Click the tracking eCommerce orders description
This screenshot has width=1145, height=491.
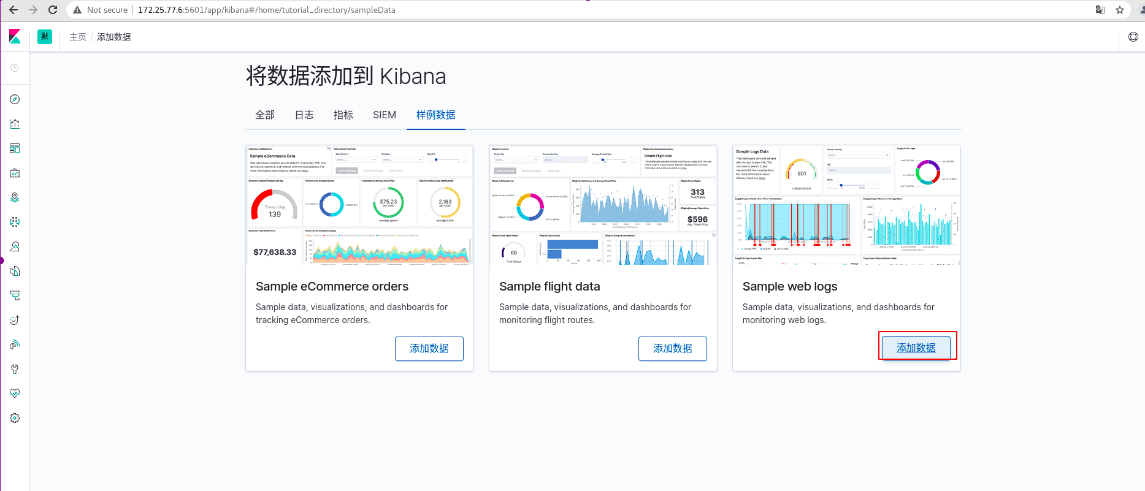point(351,313)
